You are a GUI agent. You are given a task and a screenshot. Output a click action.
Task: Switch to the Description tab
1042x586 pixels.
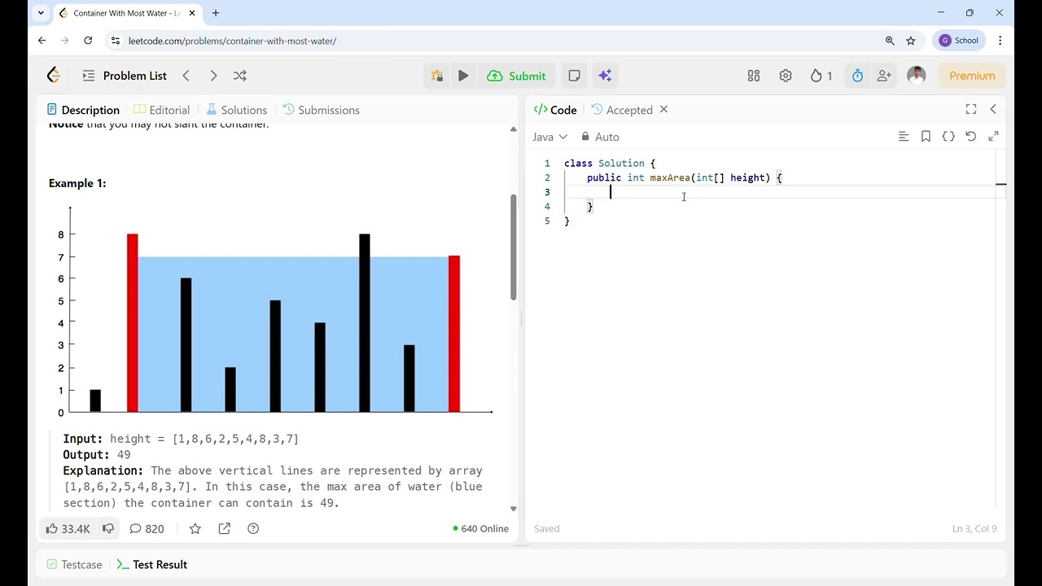83,110
